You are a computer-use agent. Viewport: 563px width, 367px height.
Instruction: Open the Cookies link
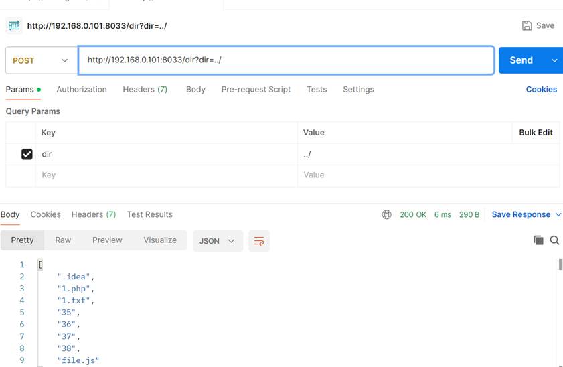(542, 90)
